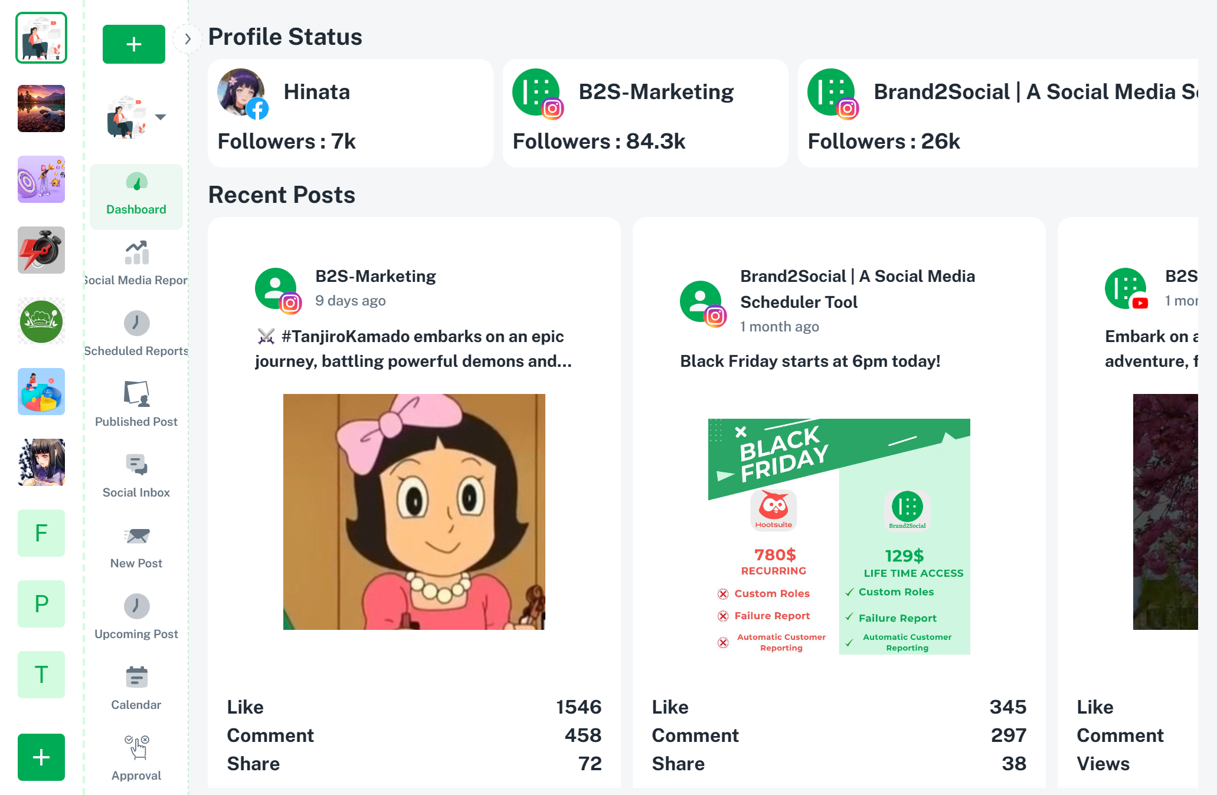1217x795 pixels.
Task: Expand the sidebar with chevron arrow
Action: click(188, 40)
